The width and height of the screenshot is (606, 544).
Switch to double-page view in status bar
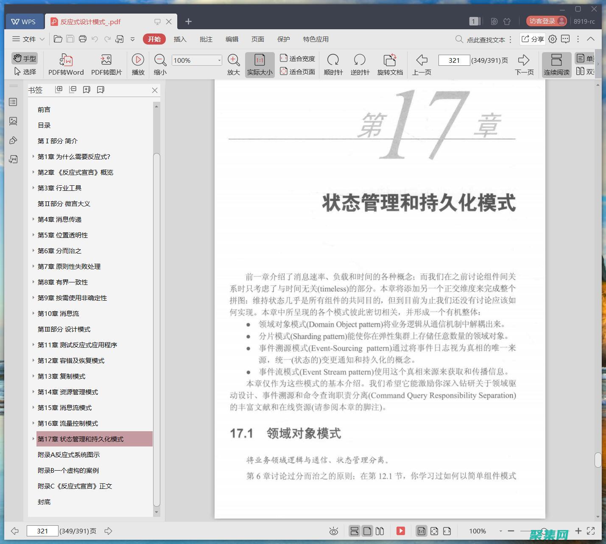380,530
